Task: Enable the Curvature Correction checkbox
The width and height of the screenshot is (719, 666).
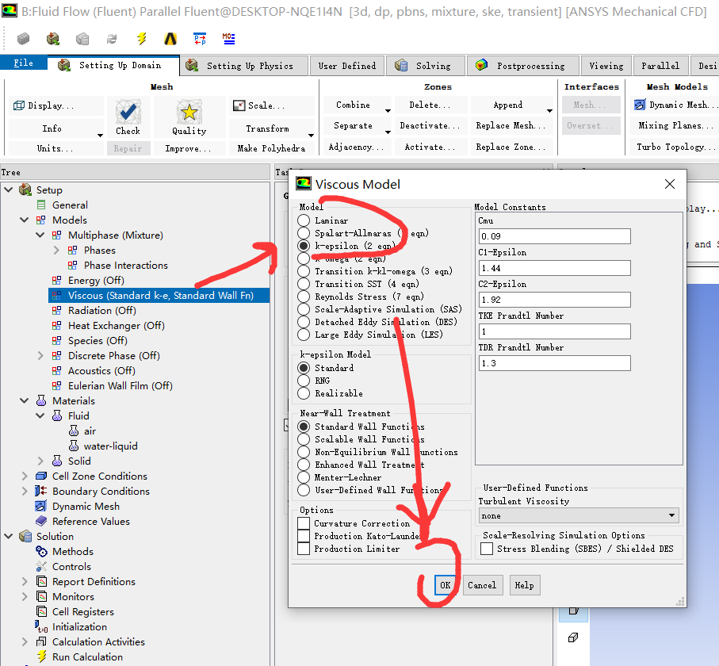Action: (x=304, y=523)
